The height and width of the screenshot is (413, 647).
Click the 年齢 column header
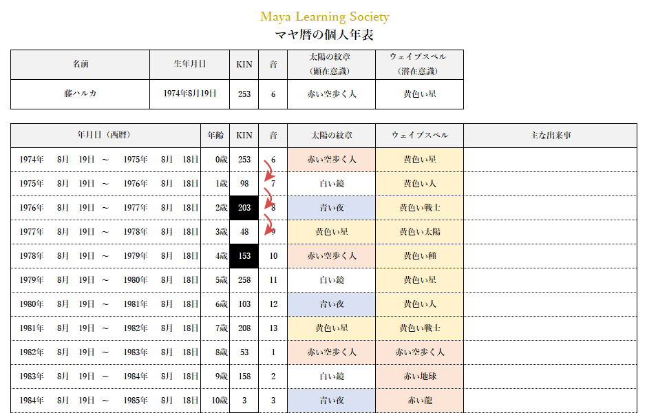click(x=215, y=135)
